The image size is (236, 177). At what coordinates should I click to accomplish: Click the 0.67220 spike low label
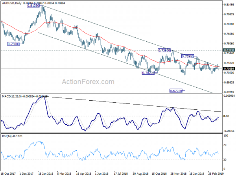pyautogui.click(x=176, y=91)
